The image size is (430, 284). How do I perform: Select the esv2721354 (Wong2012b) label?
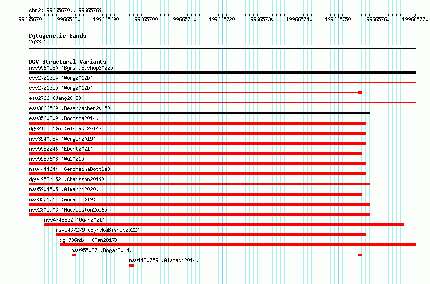(x=61, y=78)
